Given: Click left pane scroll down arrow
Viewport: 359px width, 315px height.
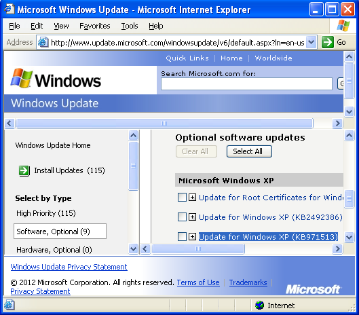Looking at the screenshot, I should pos(134,248).
